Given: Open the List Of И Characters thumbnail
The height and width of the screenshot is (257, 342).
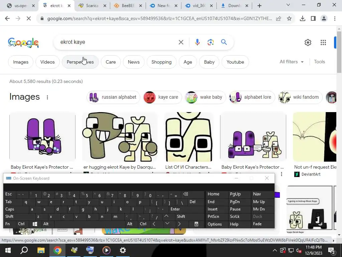Looking at the screenshot, I should tap(189, 137).
